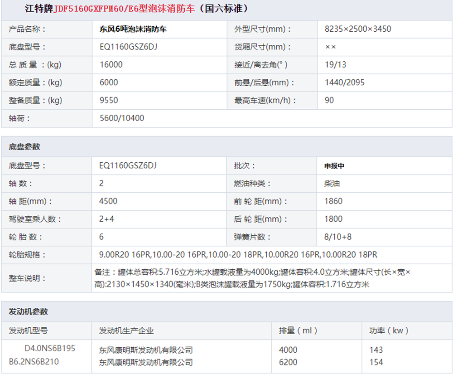Click the 发动机型号 column header

coord(28,330)
